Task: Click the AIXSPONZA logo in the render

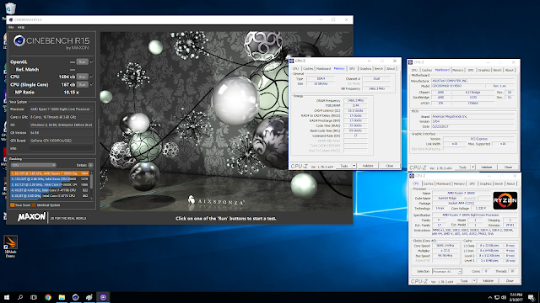Action: click(x=216, y=200)
